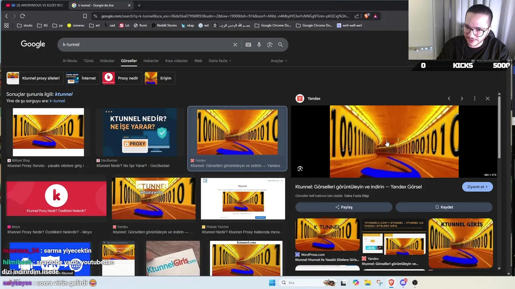Click the k-tunnel original query link
Screen dimensions: 515x289
[x=57, y=101]
